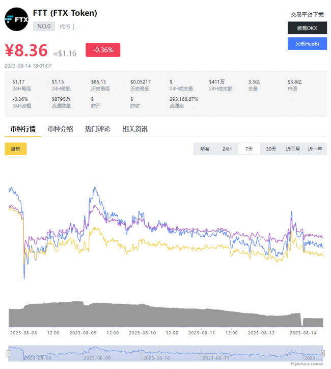Click the $1.15 24H最低 value
This screenshot has height=369, width=331.
58,82
